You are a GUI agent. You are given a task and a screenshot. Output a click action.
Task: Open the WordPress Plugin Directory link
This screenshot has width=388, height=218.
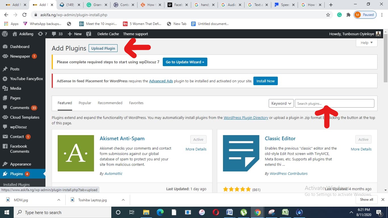(246, 118)
